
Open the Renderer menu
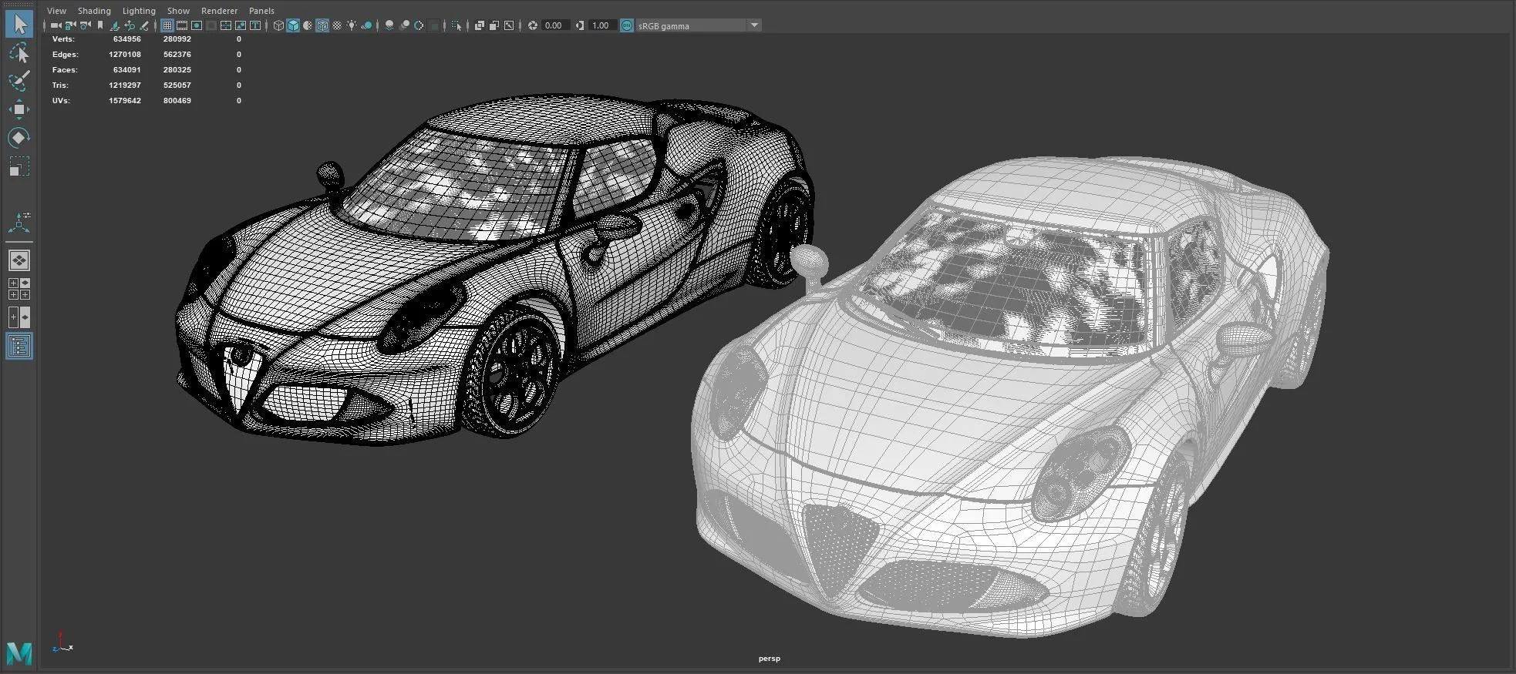[x=219, y=11]
